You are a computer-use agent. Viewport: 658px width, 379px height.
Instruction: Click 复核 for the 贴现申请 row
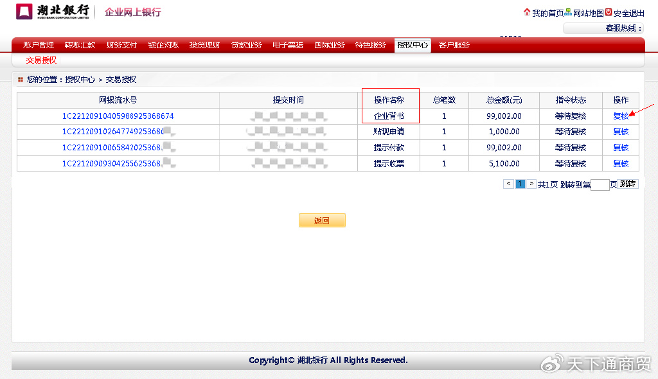(621, 132)
